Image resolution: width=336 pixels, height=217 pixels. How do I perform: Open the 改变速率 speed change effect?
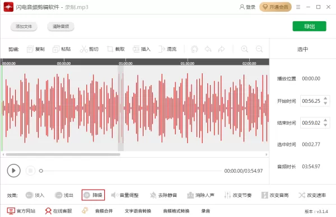[x=312, y=195]
